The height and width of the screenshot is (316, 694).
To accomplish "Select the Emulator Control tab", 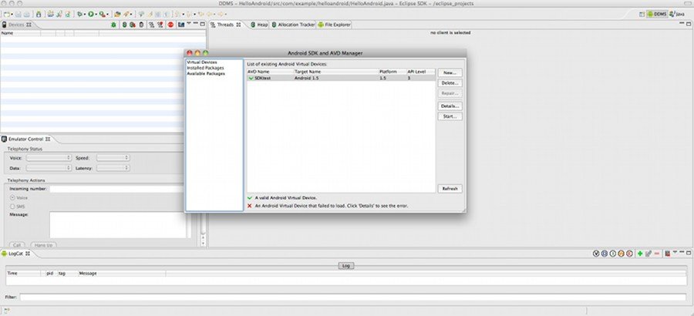I will pyautogui.click(x=26, y=139).
